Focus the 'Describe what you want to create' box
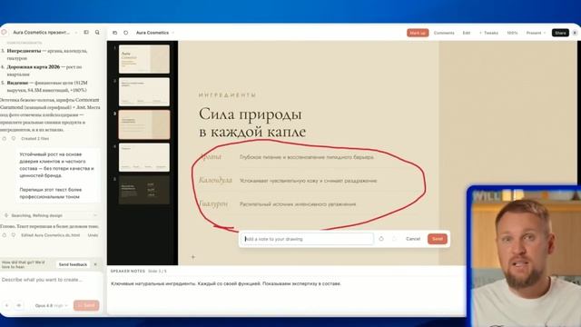This screenshot has width=581, height=327. pyautogui.click(x=51, y=280)
